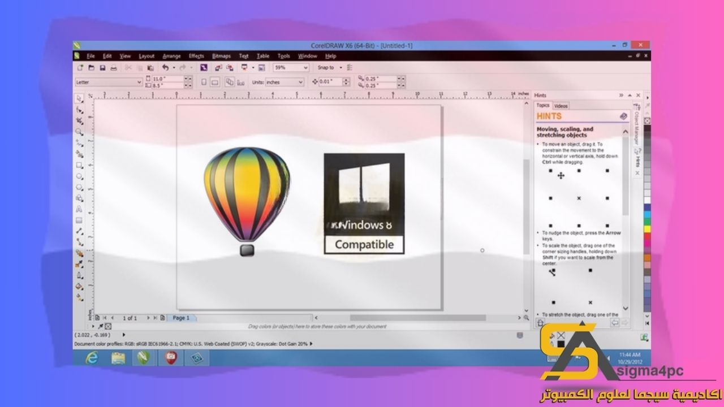The width and height of the screenshot is (724, 407).
Task: Click the Open file folder icon
Action: (x=91, y=67)
